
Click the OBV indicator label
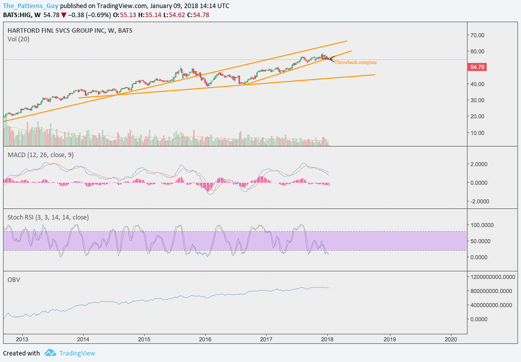pyautogui.click(x=14, y=280)
